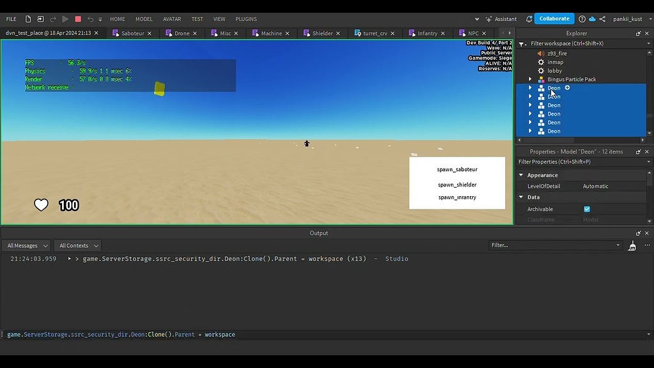This screenshot has width=654, height=368.
Task: Select the lobby item in Explorer
Action: pyautogui.click(x=554, y=71)
